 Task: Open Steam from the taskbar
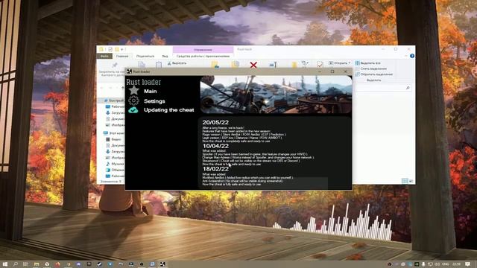[99, 264]
